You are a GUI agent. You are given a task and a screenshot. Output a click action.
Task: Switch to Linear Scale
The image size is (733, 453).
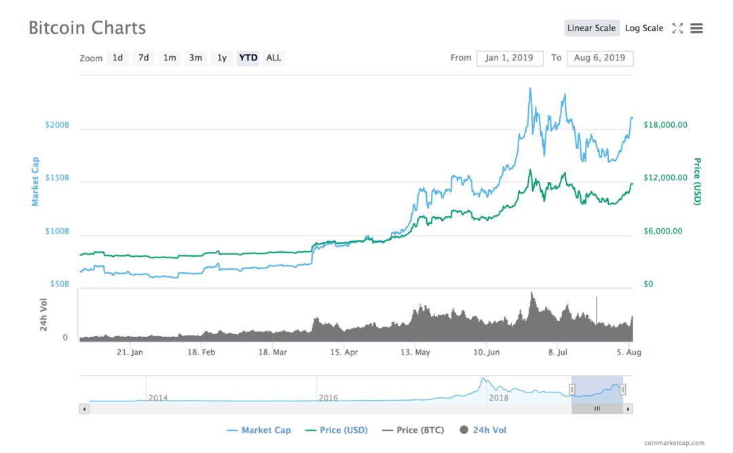(591, 28)
